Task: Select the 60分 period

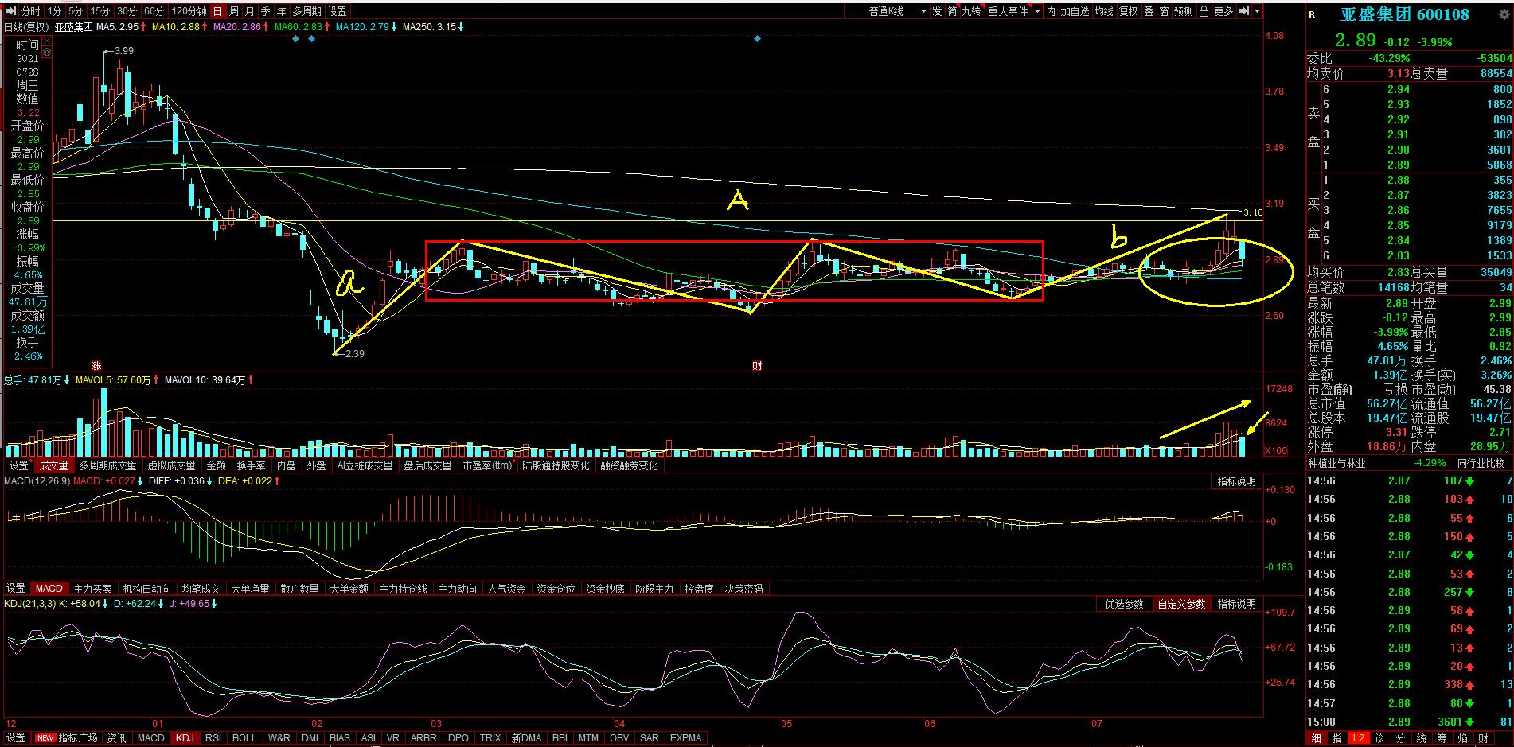Action: 154,11
